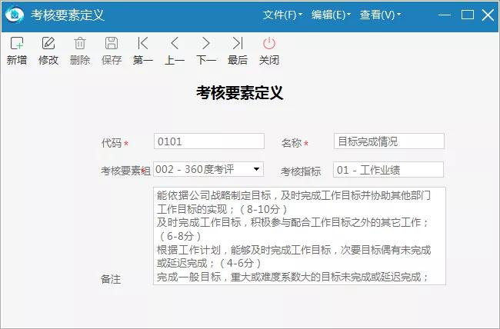Screen dimensions: 500x329
Task: Expand the 考核要素组 dropdown arrow
Action: [256, 169]
